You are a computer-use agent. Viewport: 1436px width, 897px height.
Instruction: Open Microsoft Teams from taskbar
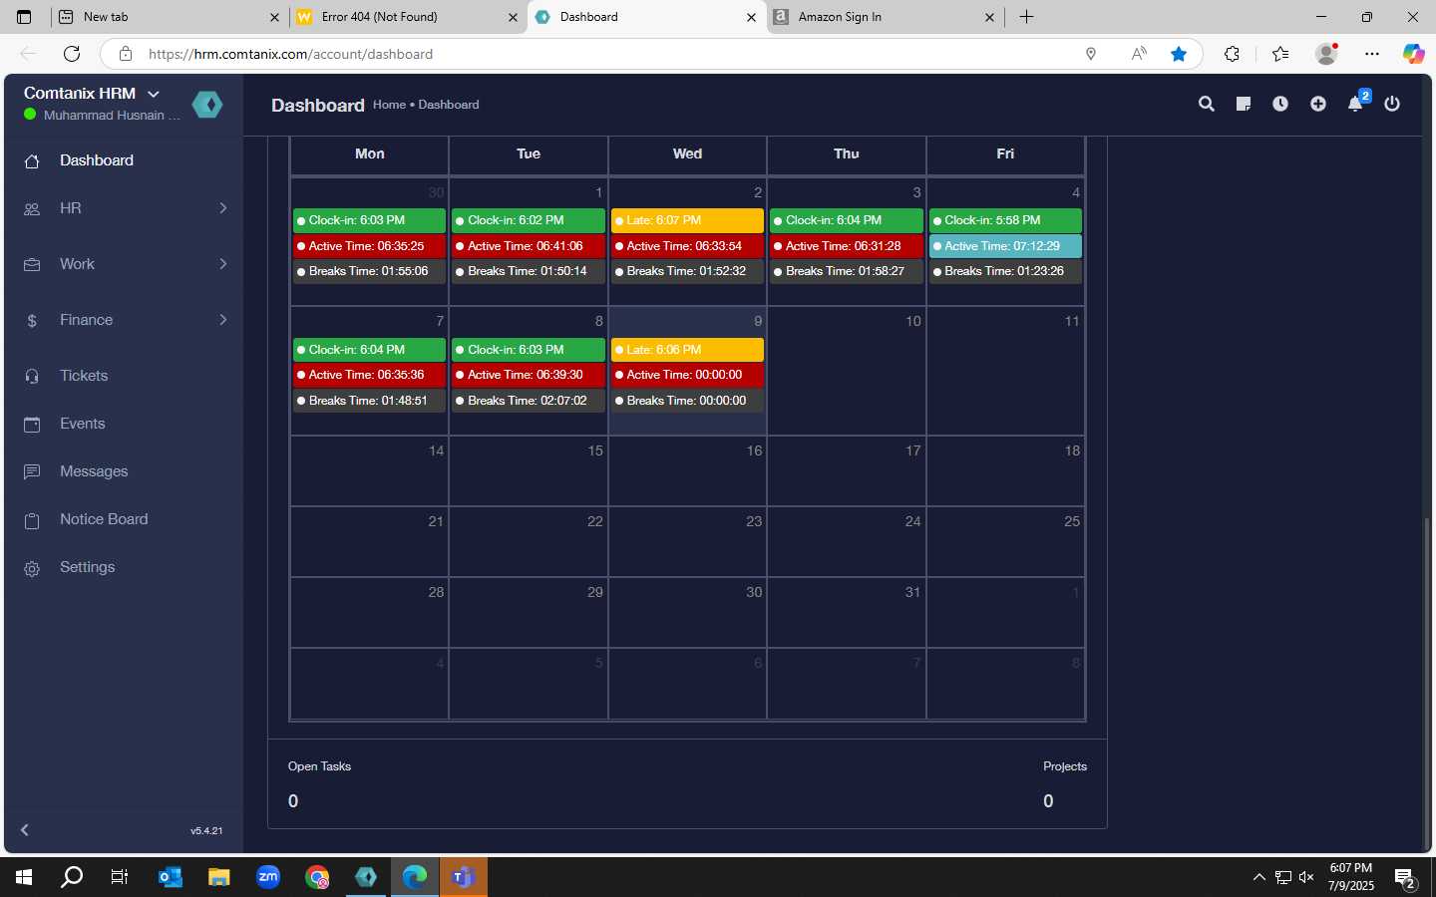coord(463,877)
